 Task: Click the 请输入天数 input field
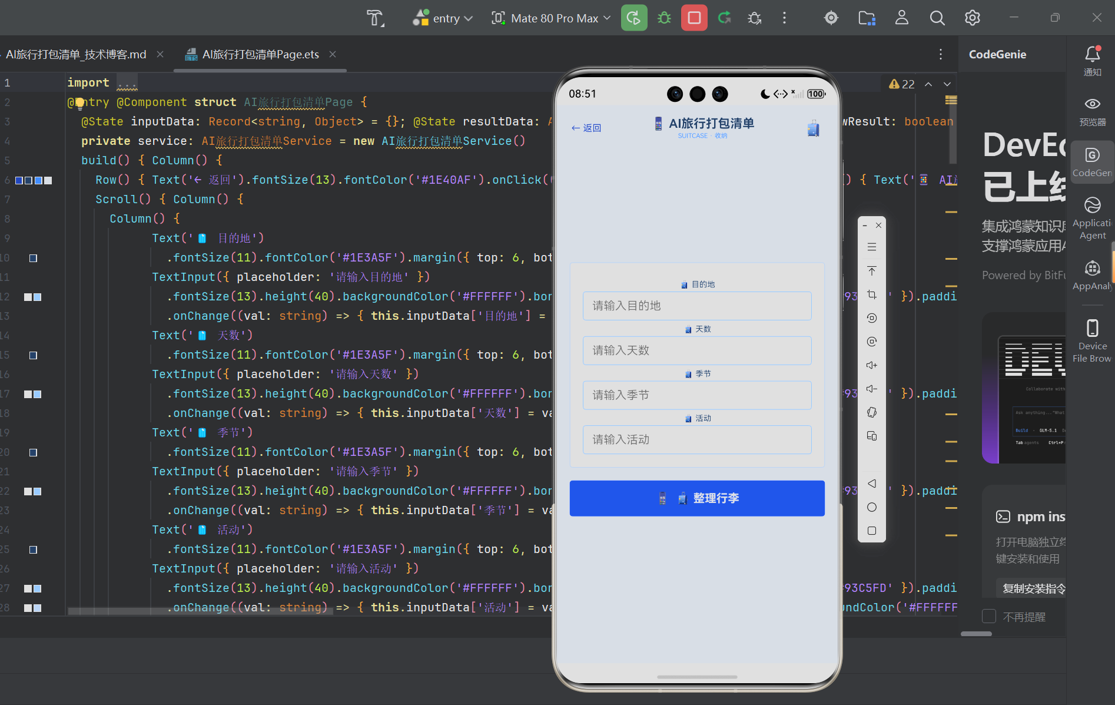click(x=697, y=350)
